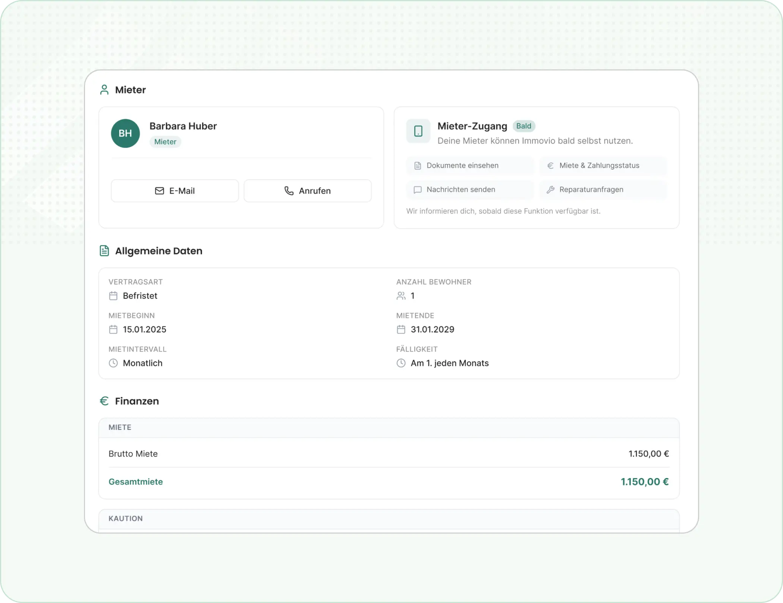This screenshot has height=603, width=783.
Task: Click the Mieter role tag under name
Action: pyautogui.click(x=165, y=142)
